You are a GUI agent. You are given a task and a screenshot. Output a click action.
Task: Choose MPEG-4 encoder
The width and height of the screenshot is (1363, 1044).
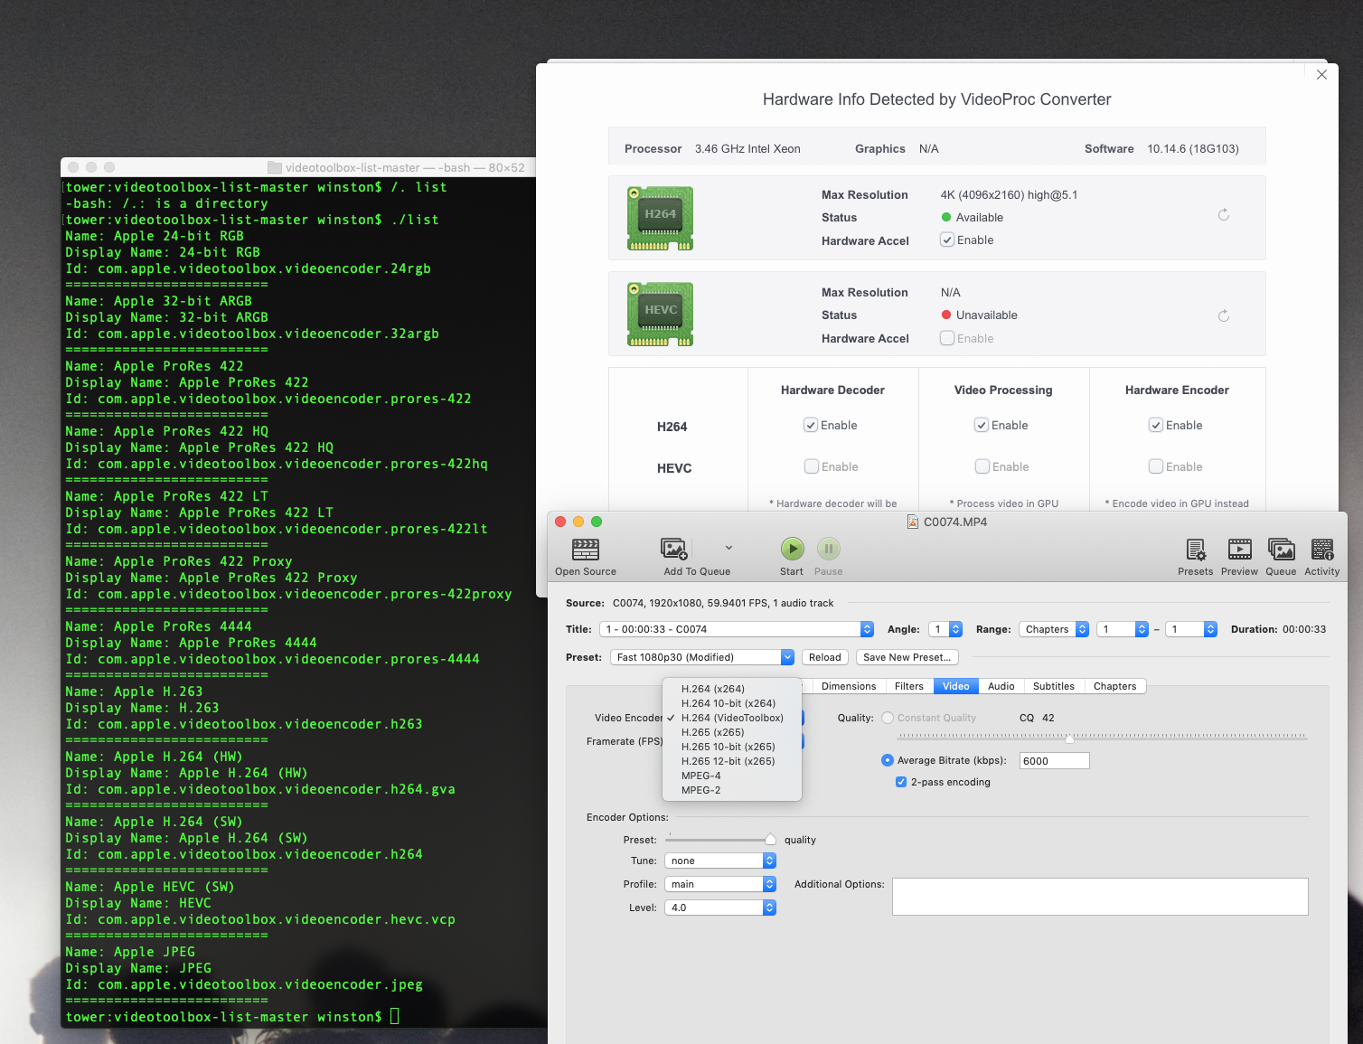point(732,776)
